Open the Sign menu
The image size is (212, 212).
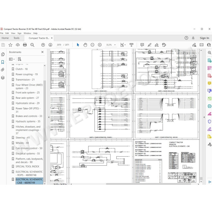click(19, 33)
